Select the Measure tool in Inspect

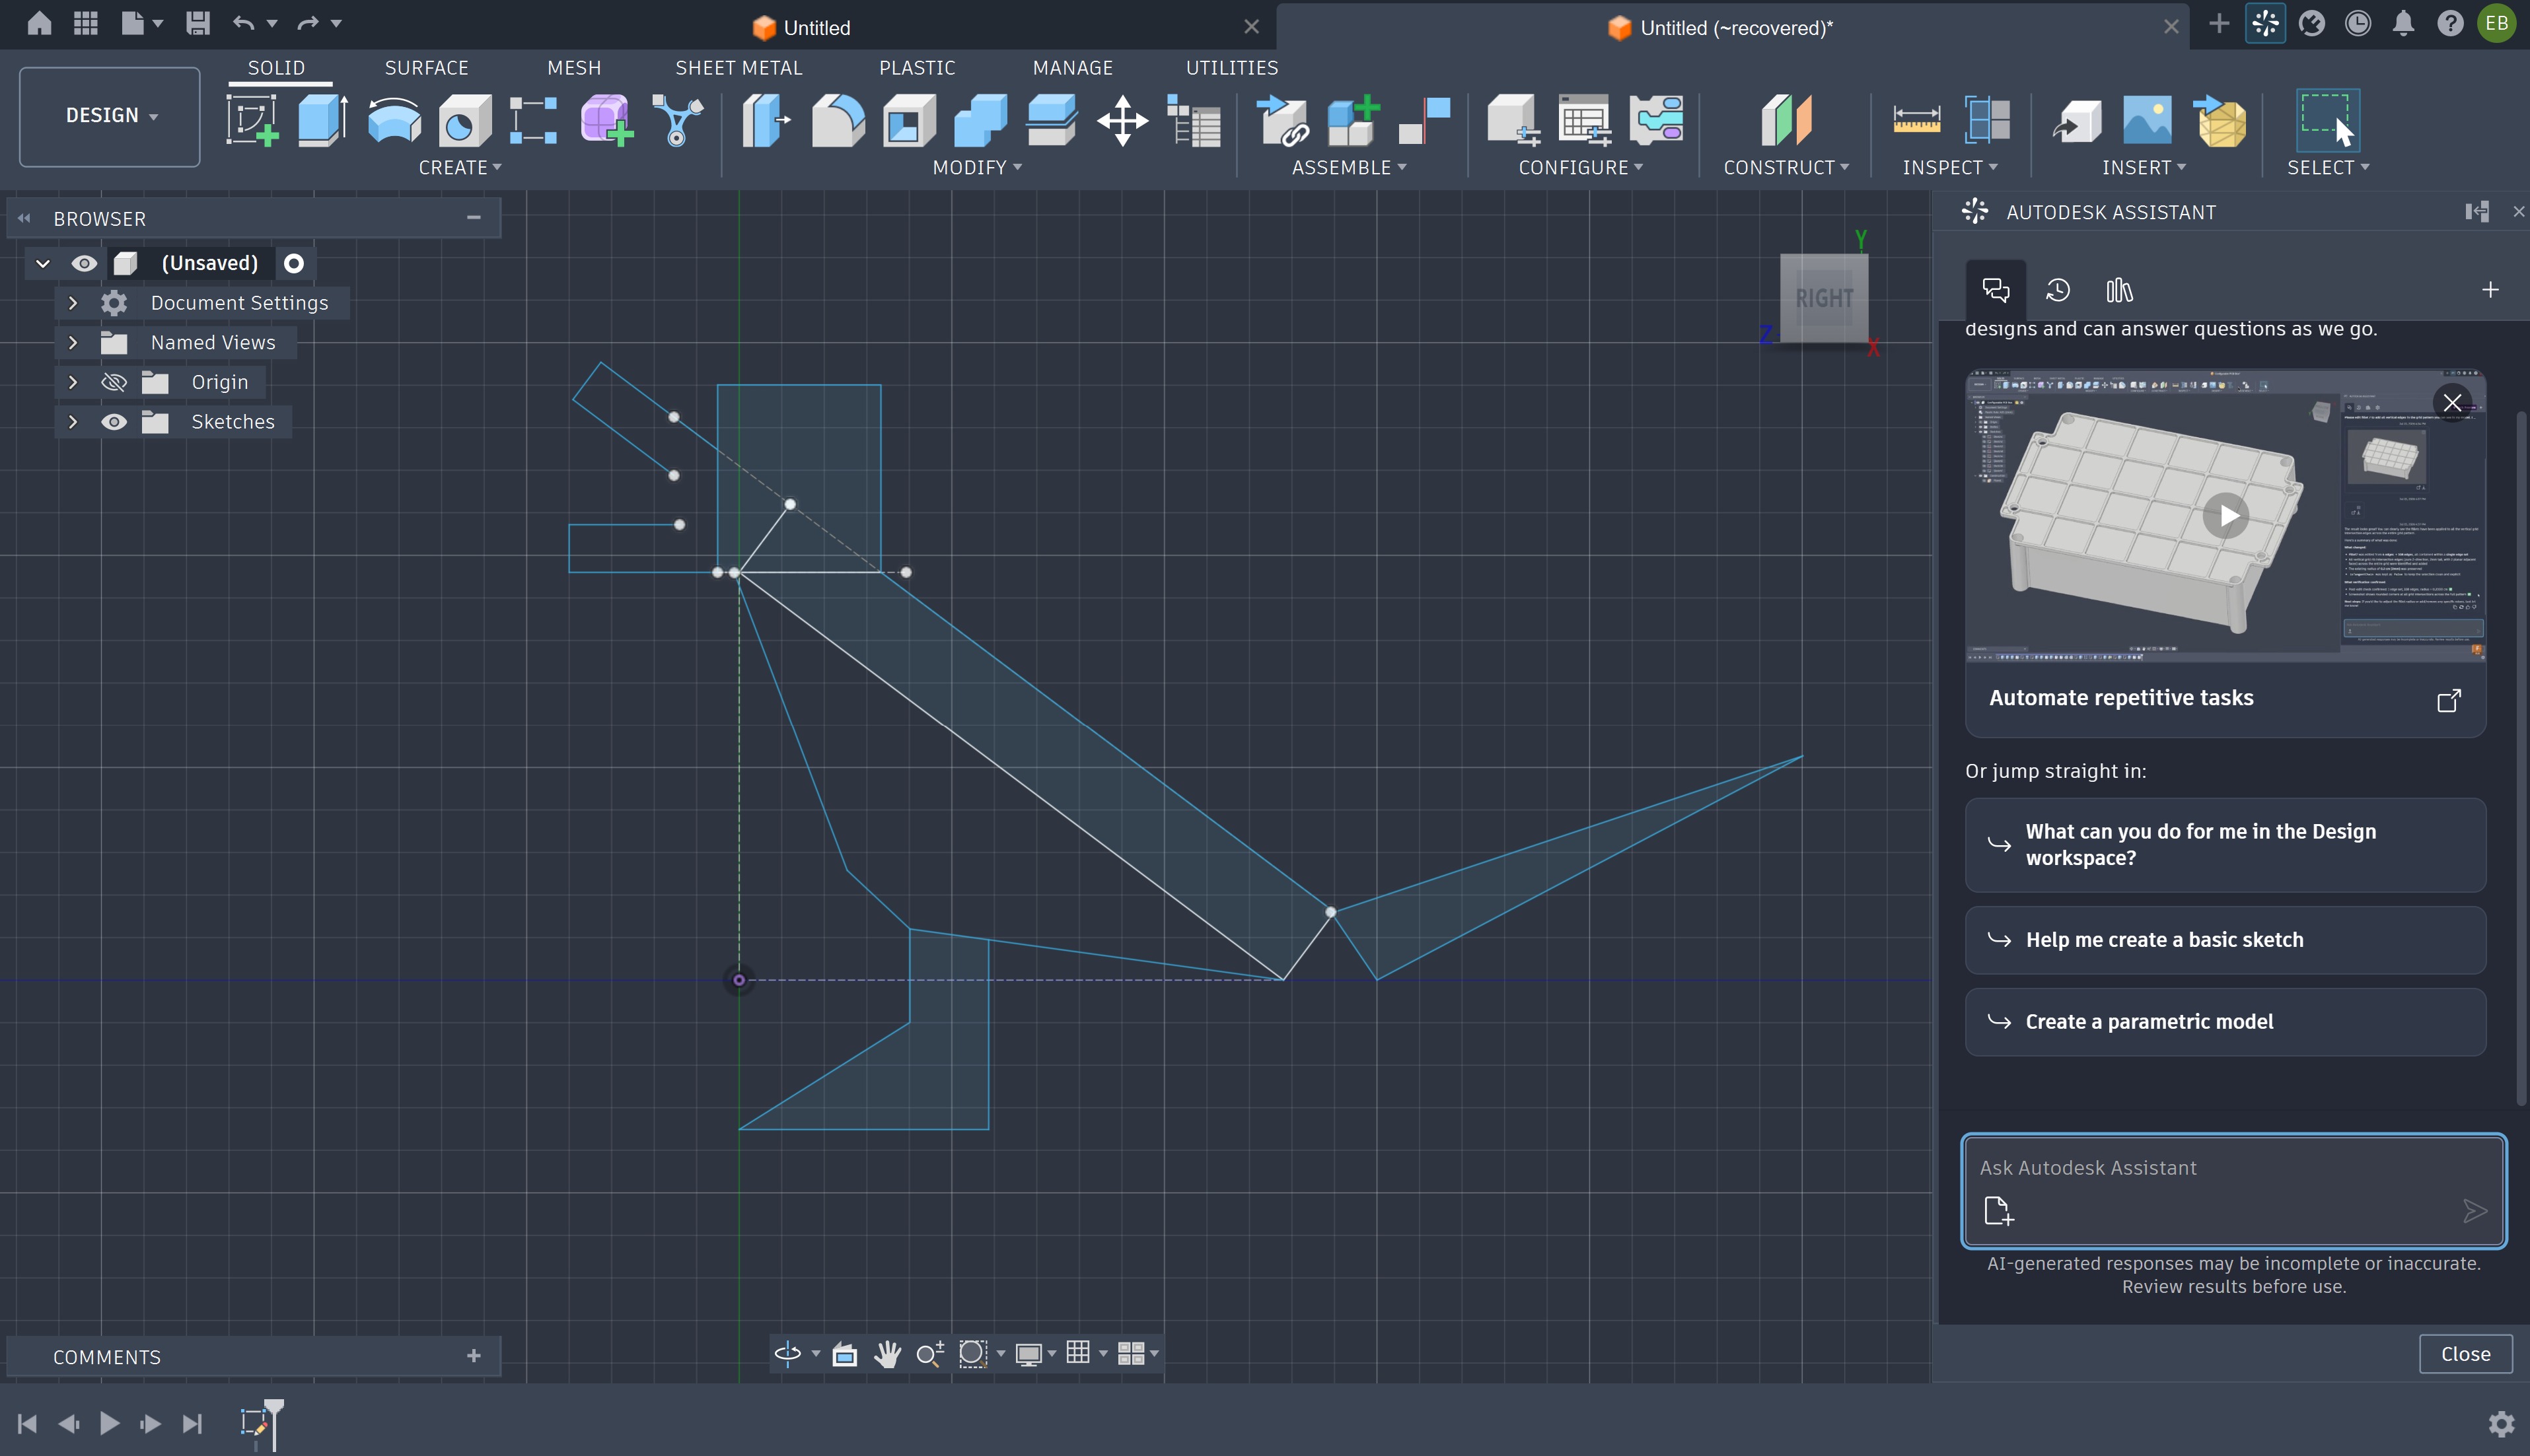[x=1917, y=121]
